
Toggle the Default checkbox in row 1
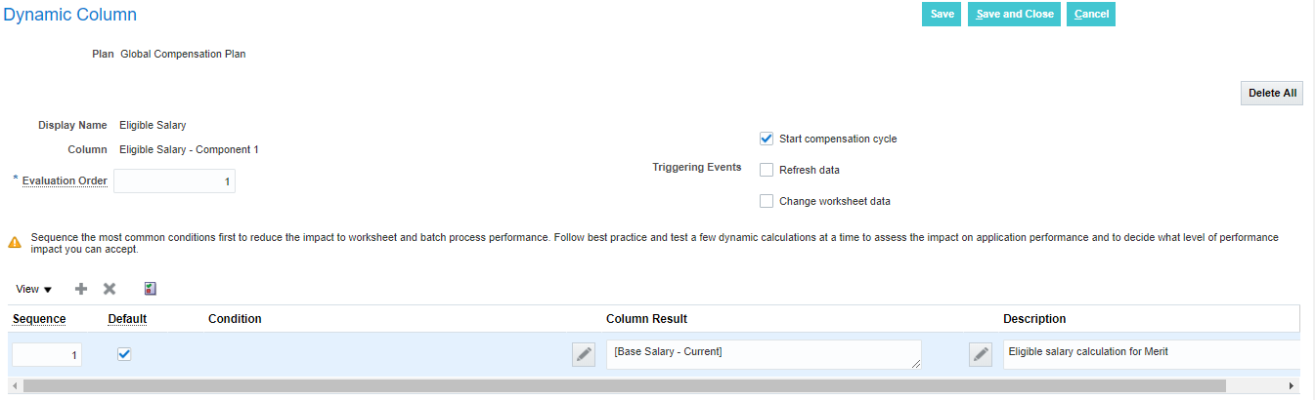(x=124, y=354)
